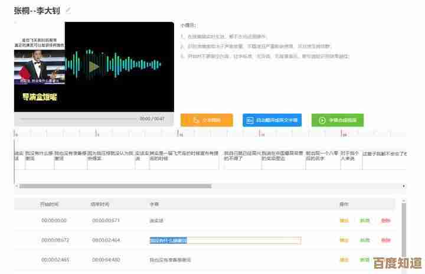The height and width of the screenshot is (274, 425).
Task: Click the pencil edit icon beside the title
Action: pos(68,10)
